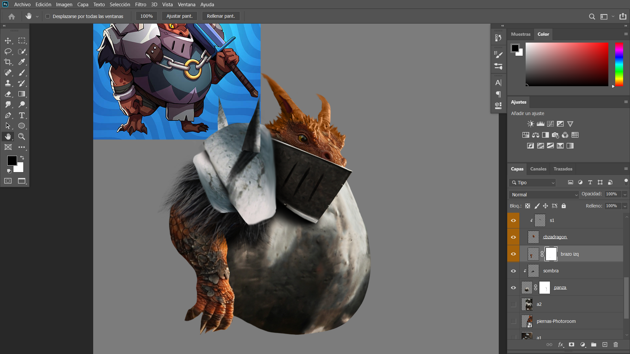Add a layer mask
This screenshot has width=630, height=354.
coord(572,344)
